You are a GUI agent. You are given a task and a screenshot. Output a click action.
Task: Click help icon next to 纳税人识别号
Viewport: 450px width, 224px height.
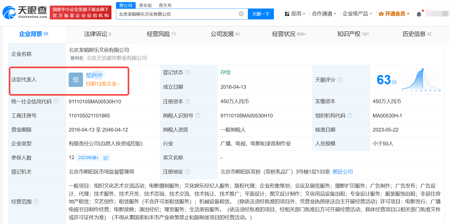tap(198, 116)
